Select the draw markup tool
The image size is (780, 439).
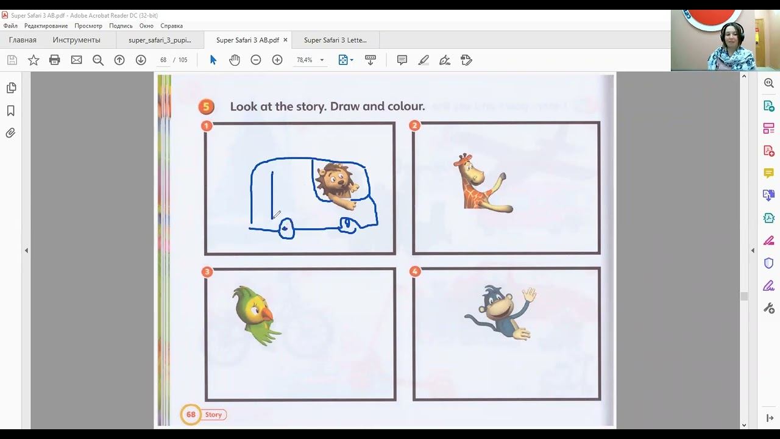(x=445, y=60)
